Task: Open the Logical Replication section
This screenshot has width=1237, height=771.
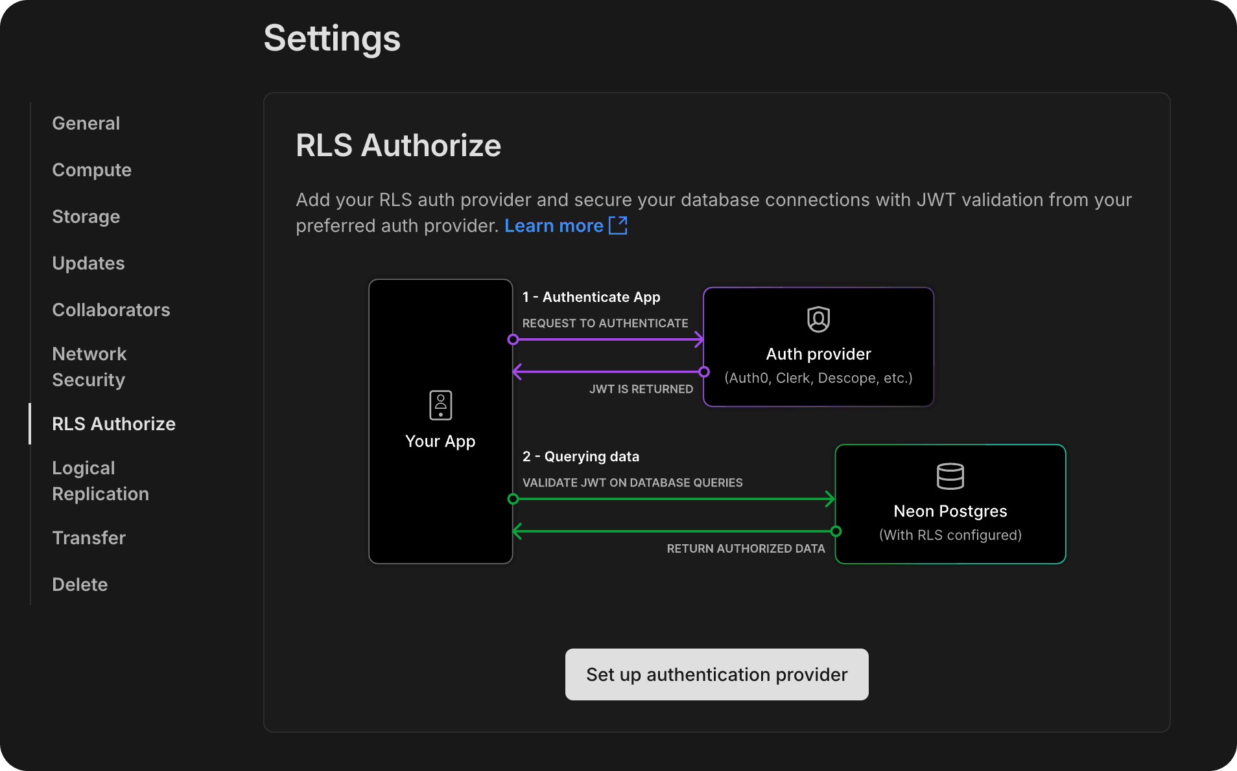Action: (100, 480)
